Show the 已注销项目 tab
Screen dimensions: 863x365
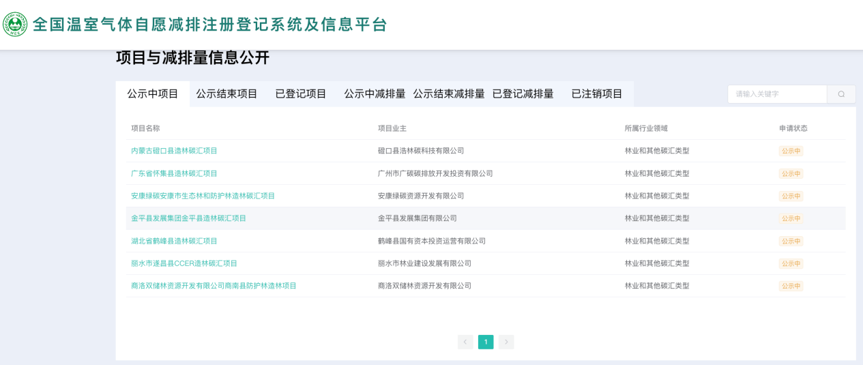coord(597,94)
